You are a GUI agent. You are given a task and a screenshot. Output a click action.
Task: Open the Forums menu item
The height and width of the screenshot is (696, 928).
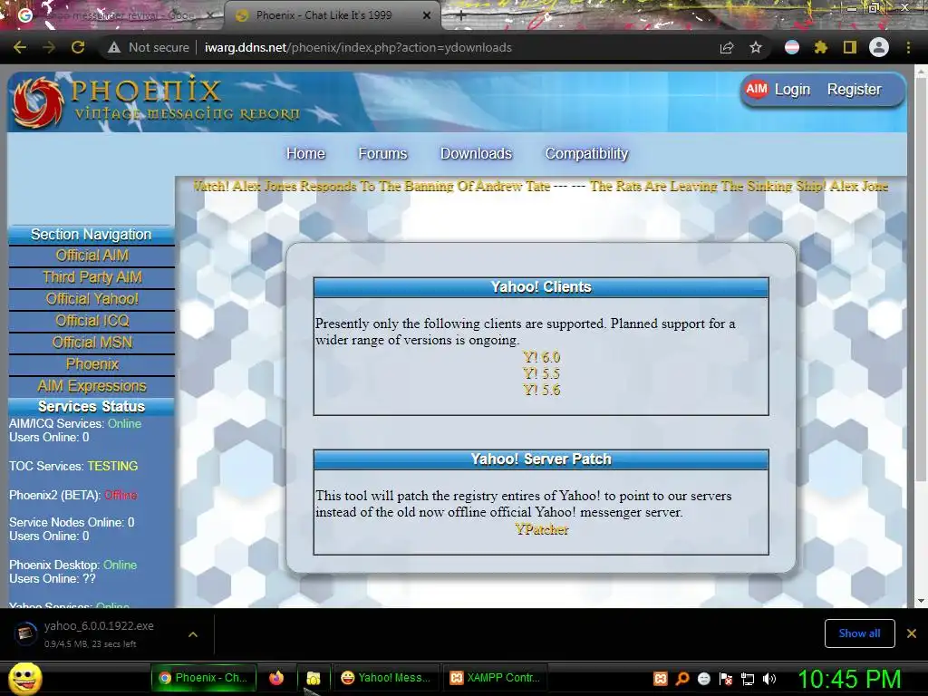(383, 153)
